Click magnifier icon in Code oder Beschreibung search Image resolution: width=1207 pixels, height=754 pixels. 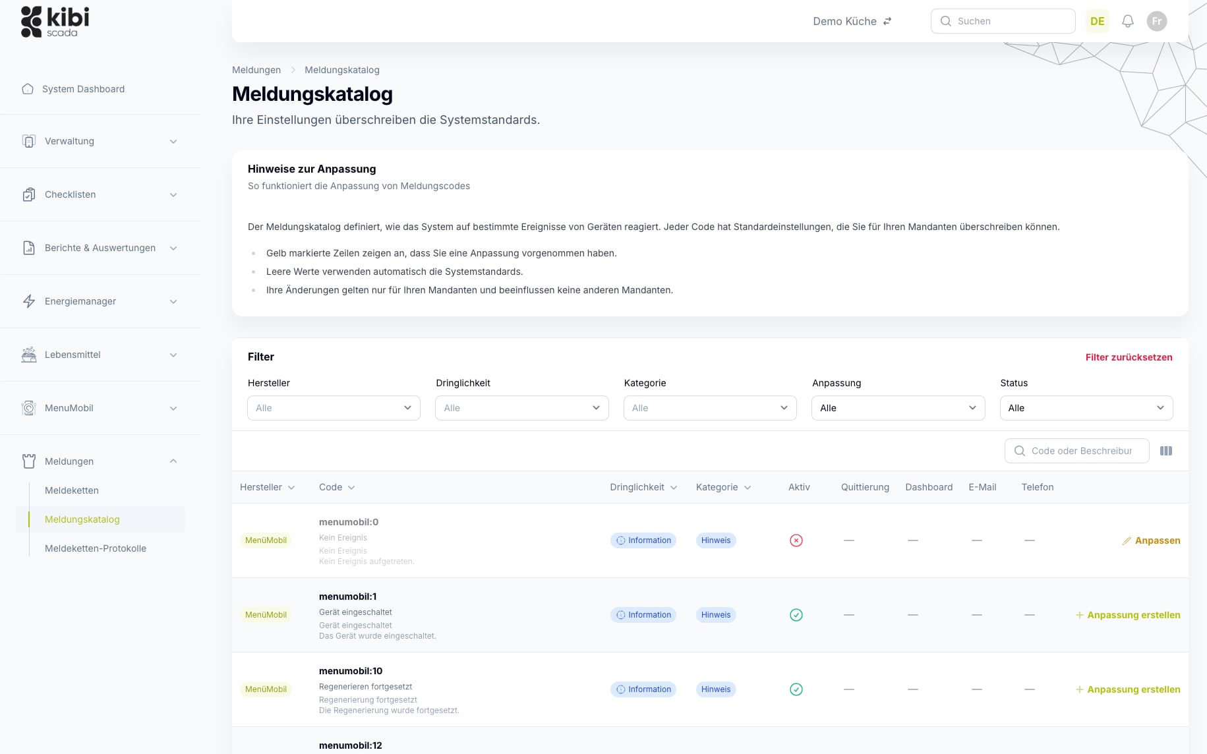point(1020,451)
